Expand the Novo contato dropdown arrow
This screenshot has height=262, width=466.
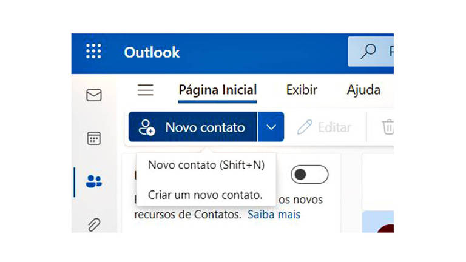pos(271,127)
